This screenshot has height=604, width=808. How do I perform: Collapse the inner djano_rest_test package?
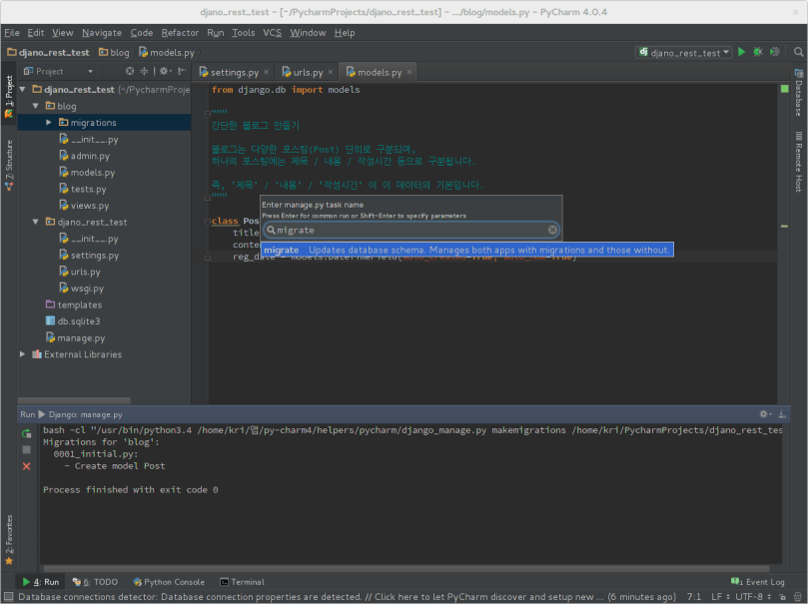pos(36,222)
